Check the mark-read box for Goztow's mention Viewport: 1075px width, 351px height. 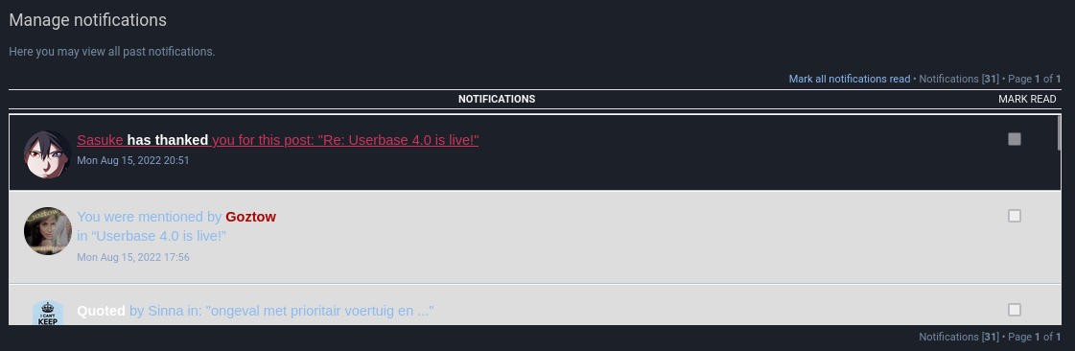pos(1014,216)
